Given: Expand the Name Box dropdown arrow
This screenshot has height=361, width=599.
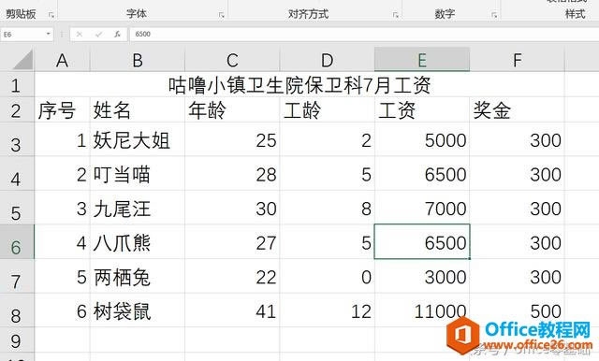Looking at the screenshot, I should [x=48, y=34].
